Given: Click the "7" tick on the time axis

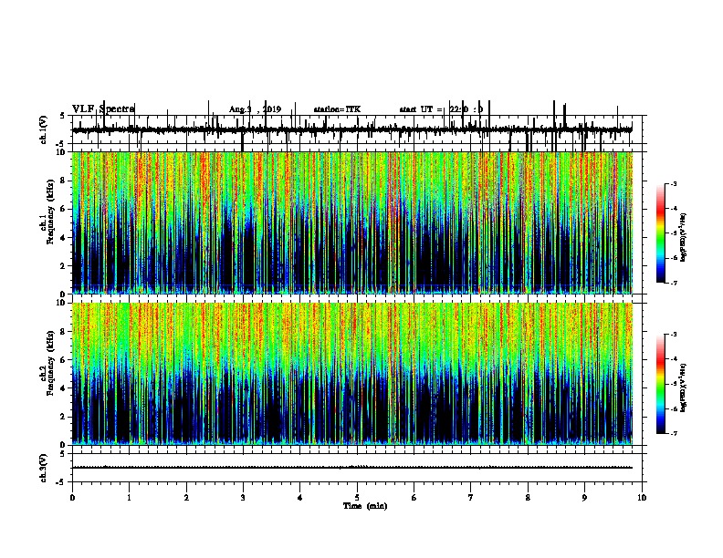Looking at the screenshot, I should click(471, 498).
